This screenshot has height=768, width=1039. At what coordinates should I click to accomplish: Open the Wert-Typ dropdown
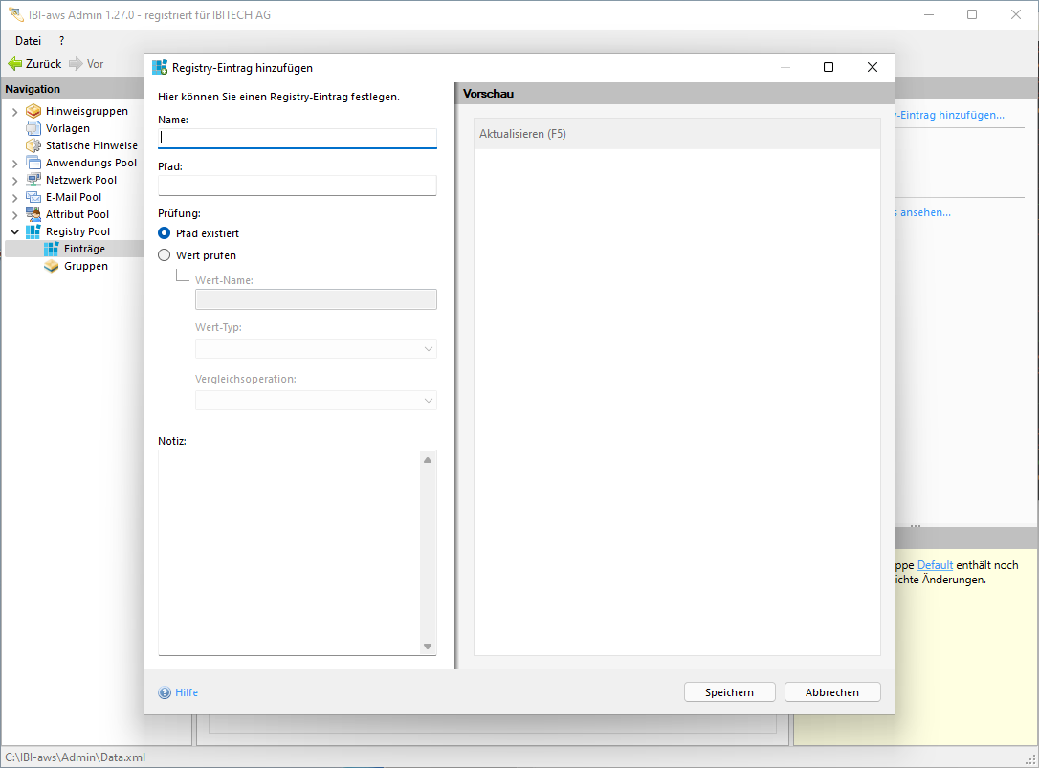coord(316,349)
